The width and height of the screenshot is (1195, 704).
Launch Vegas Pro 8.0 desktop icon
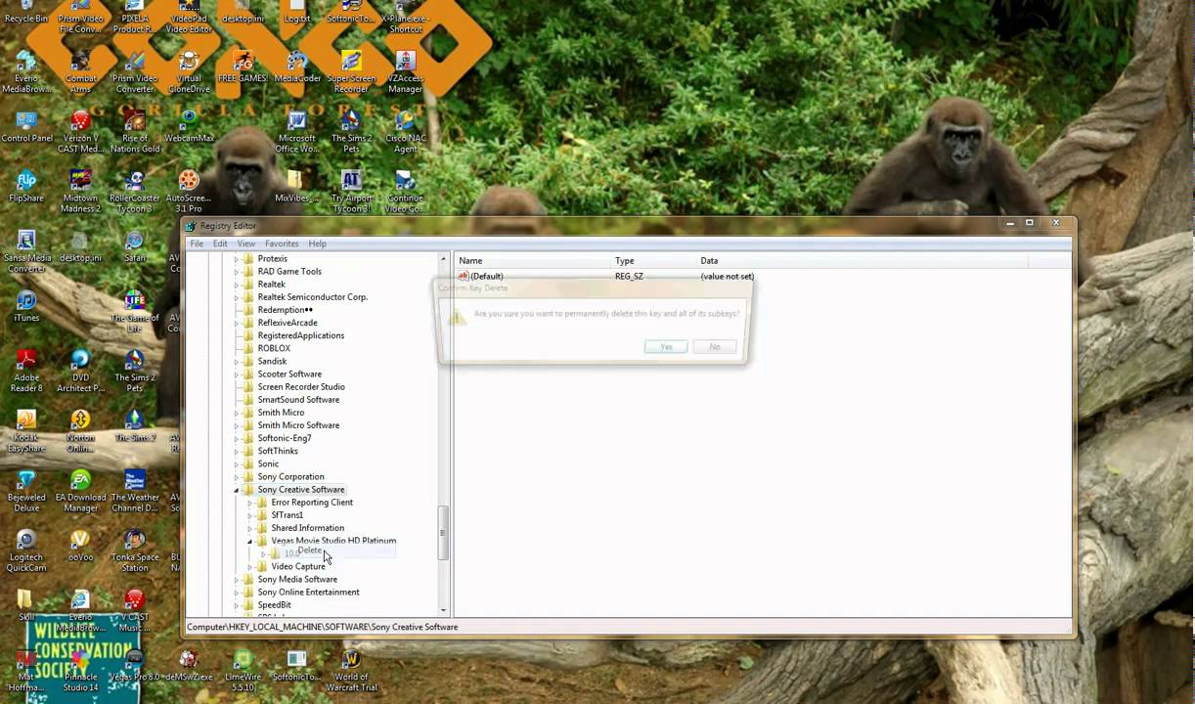[135, 665]
